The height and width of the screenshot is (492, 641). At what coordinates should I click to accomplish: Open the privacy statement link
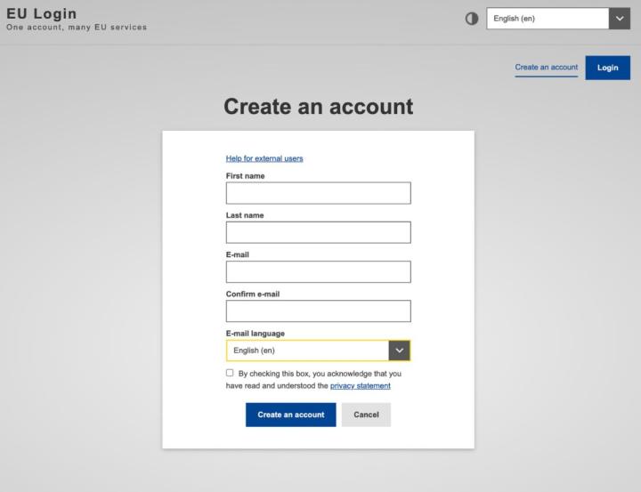(x=361, y=386)
